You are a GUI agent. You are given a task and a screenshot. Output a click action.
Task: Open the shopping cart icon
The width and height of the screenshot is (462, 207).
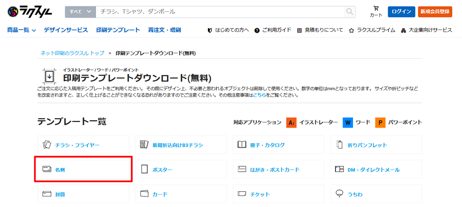376,9
